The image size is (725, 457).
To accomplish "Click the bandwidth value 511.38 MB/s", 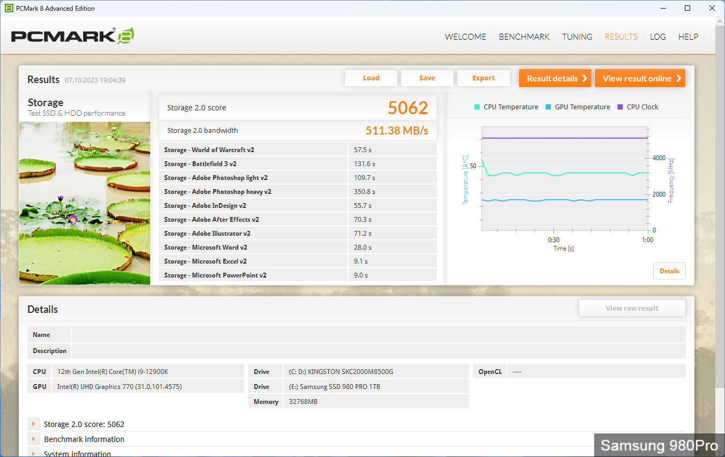I will (x=397, y=131).
